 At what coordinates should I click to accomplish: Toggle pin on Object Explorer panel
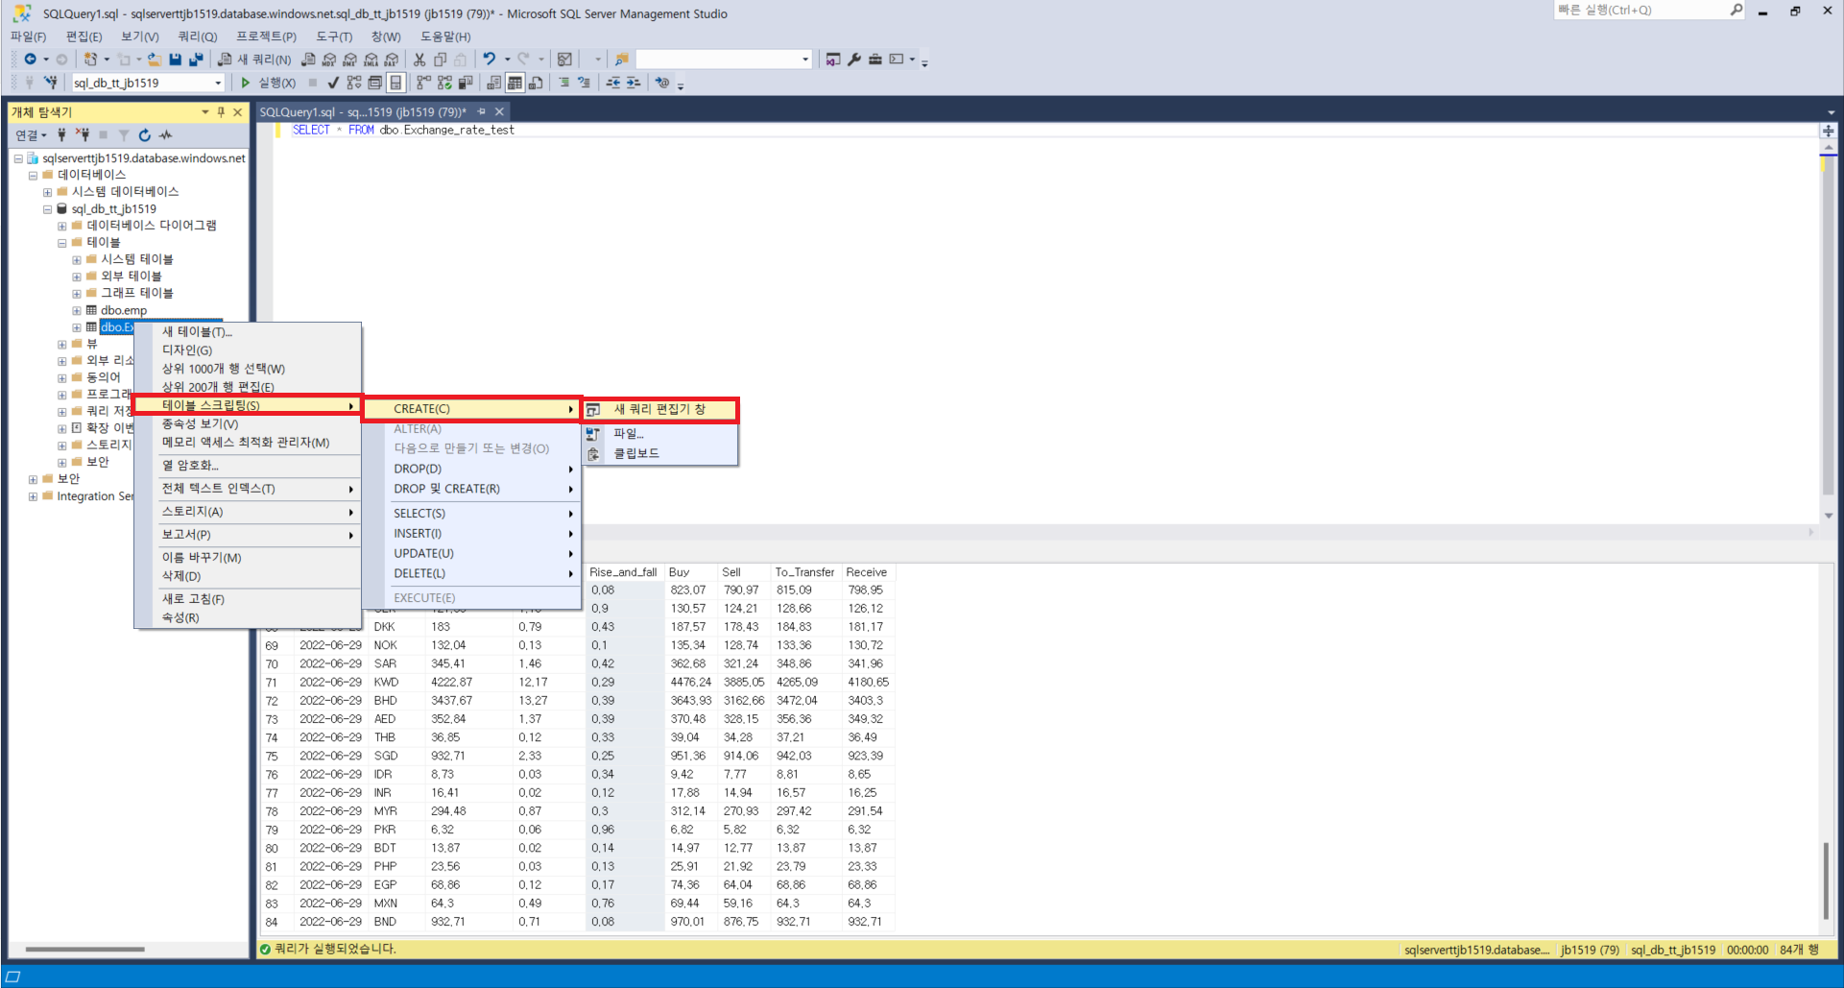[x=221, y=112]
